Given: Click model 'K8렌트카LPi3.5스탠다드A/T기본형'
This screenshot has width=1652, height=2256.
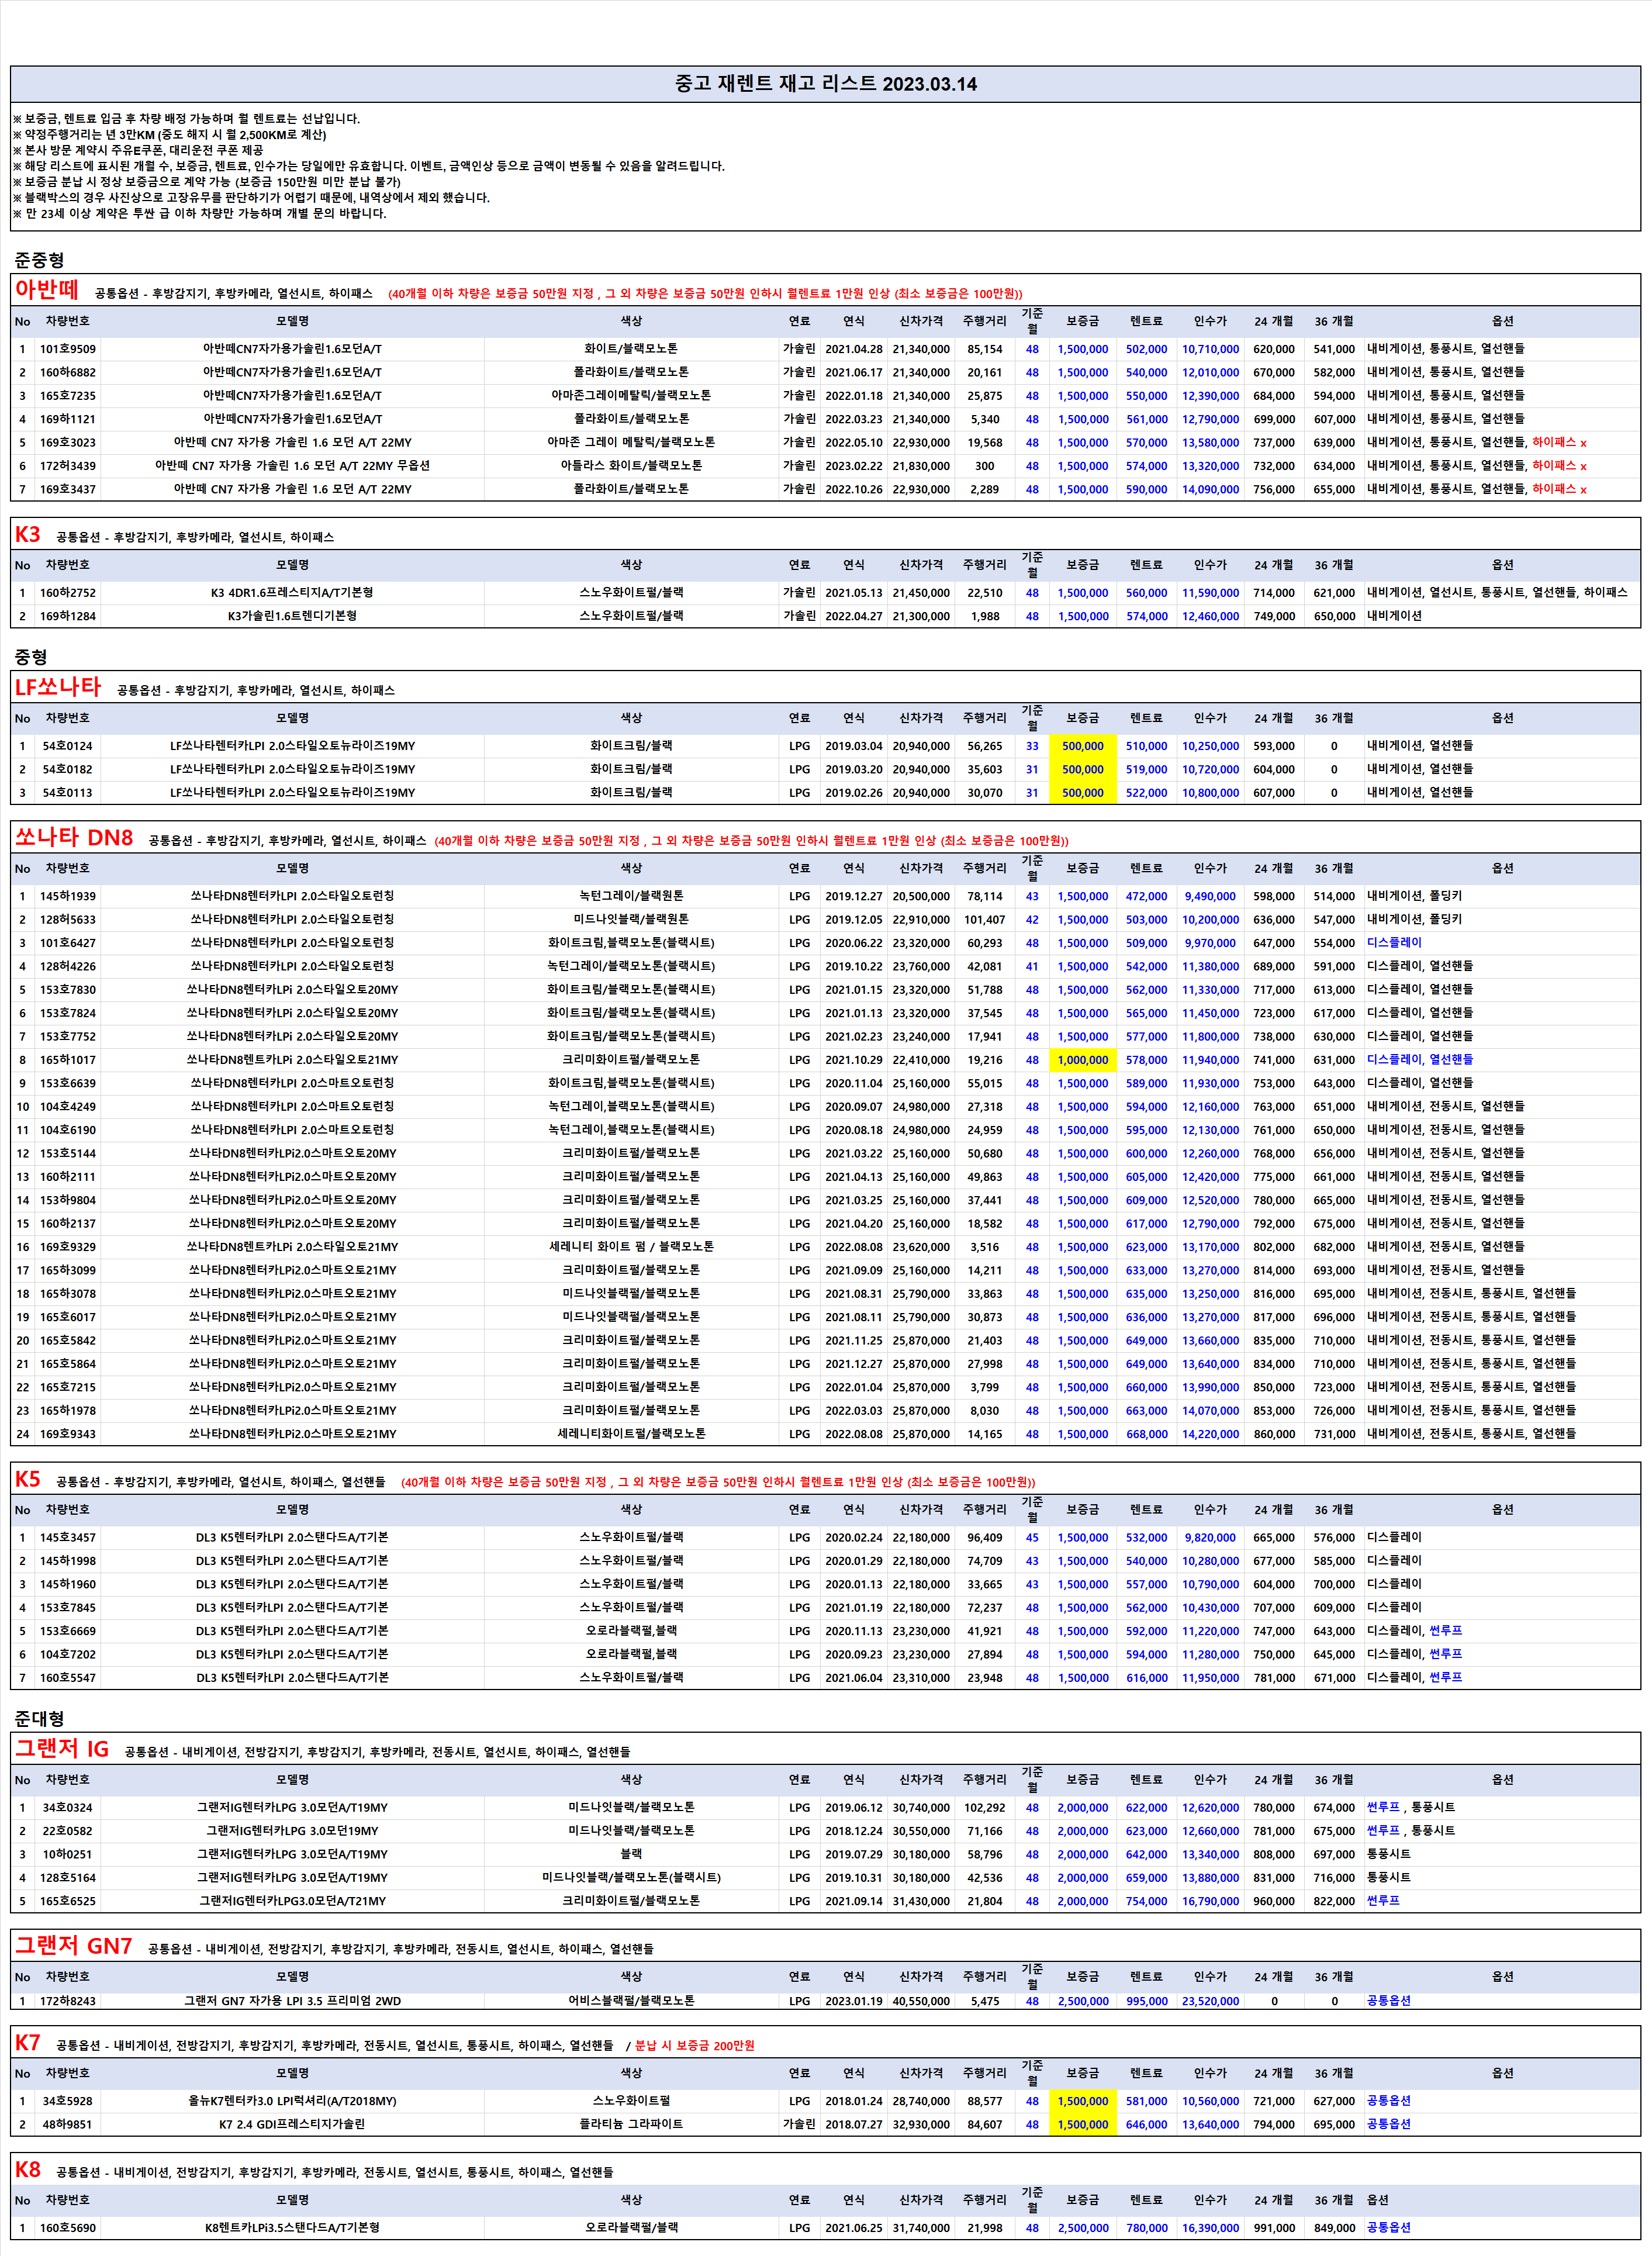Looking at the screenshot, I should coord(292,2228).
